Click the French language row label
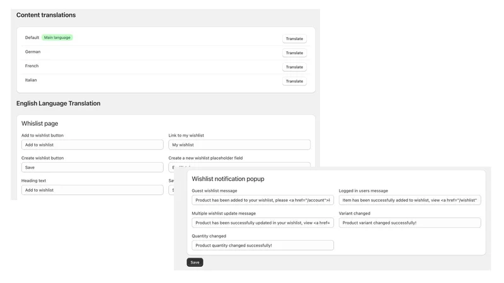The width and height of the screenshot is (504, 283). [32, 66]
